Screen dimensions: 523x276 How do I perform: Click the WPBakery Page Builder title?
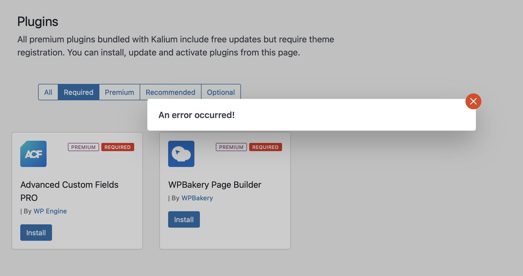pyautogui.click(x=215, y=185)
